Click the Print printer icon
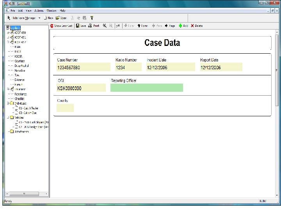Screen dimensions: 281x210 [90, 26]
